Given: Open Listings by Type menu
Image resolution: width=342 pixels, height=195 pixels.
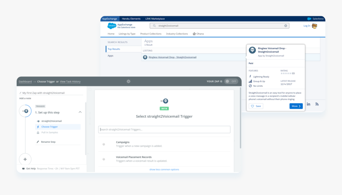Looking at the screenshot, I should tap(127, 34).
